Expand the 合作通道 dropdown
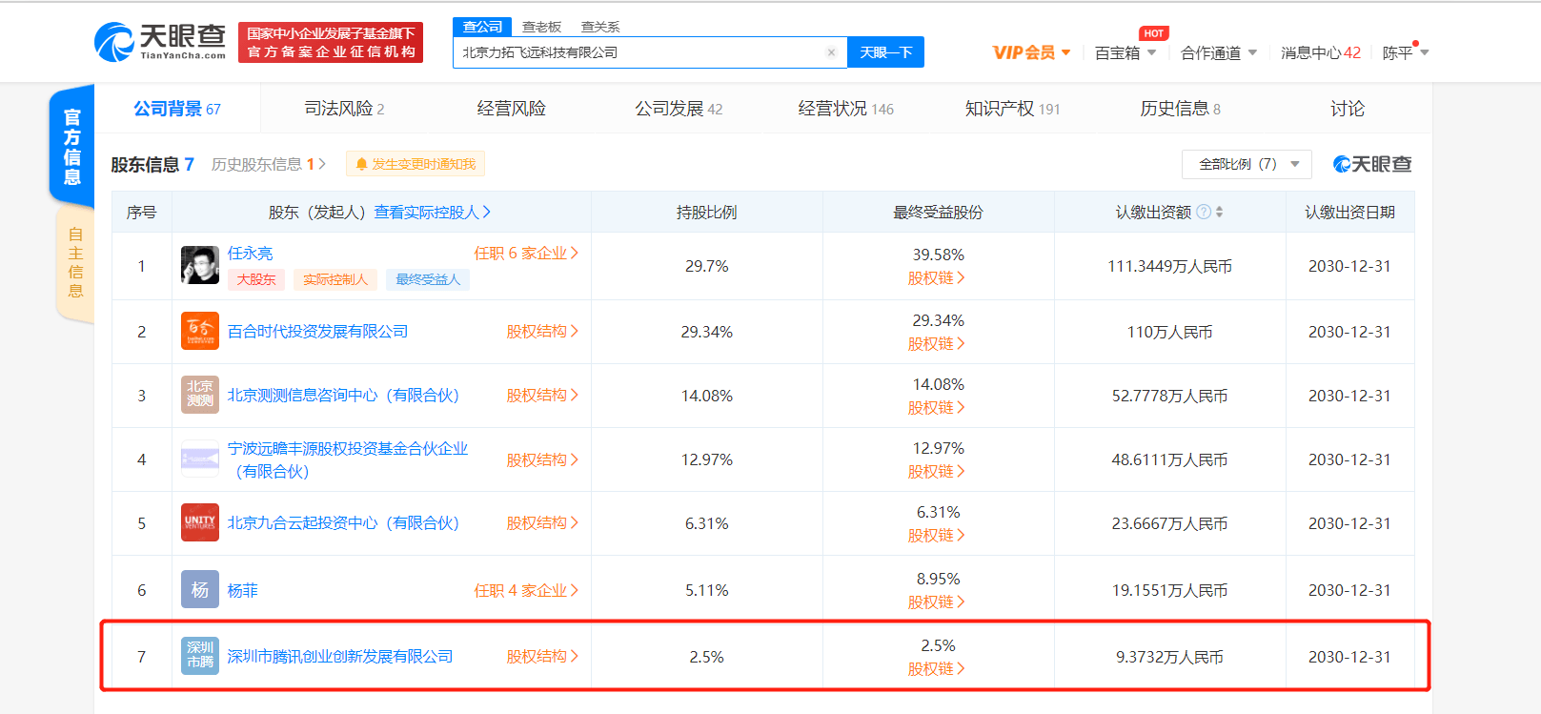 pos(1219,52)
